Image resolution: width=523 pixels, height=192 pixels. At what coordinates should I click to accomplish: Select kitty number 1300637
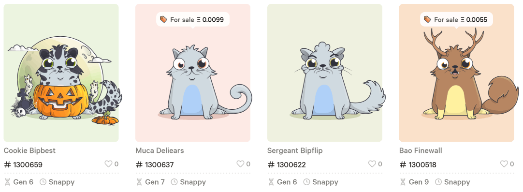tap(155, 164)
